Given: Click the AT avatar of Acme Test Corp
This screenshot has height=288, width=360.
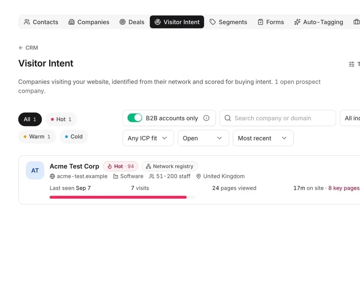Looking at the screenshot, I should tap(35, 170).
